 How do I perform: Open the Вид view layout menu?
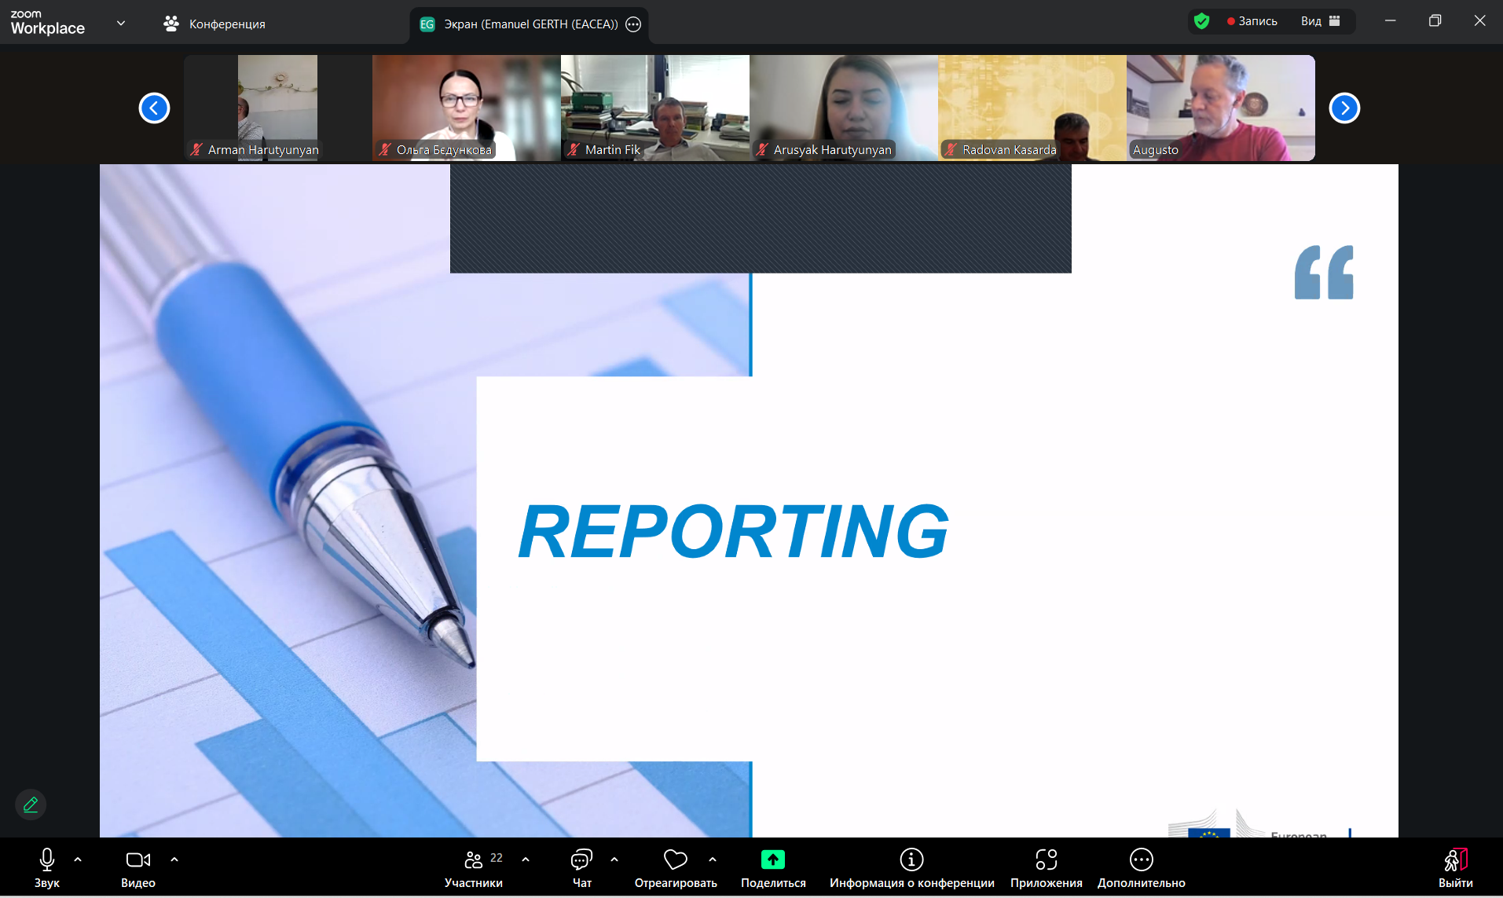point(1320,21)
